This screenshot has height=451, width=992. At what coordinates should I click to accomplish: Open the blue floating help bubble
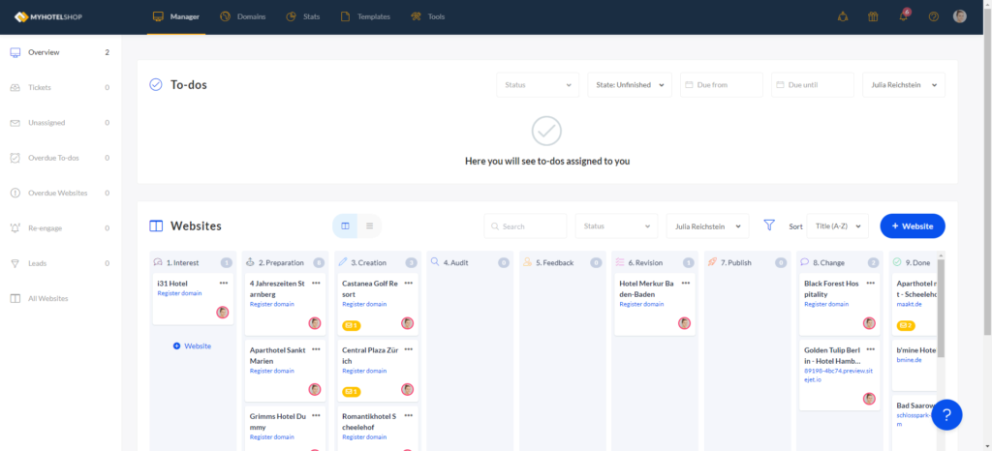pos(946,414)
